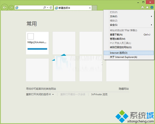Click the browser Back arrow button
Viewport: 155px width, 124px height.
(4, 7)
